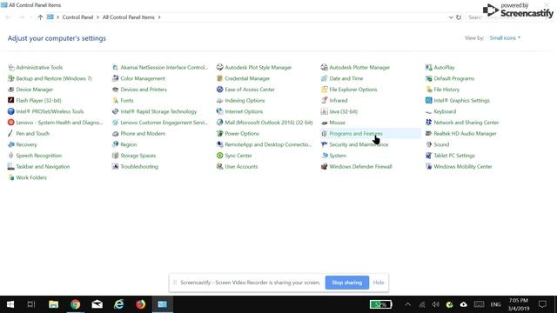Screen dimensions: 557x313
Task: Open Tablet PC Settings link
Action: pyautogui.click(x=454, y=156)
